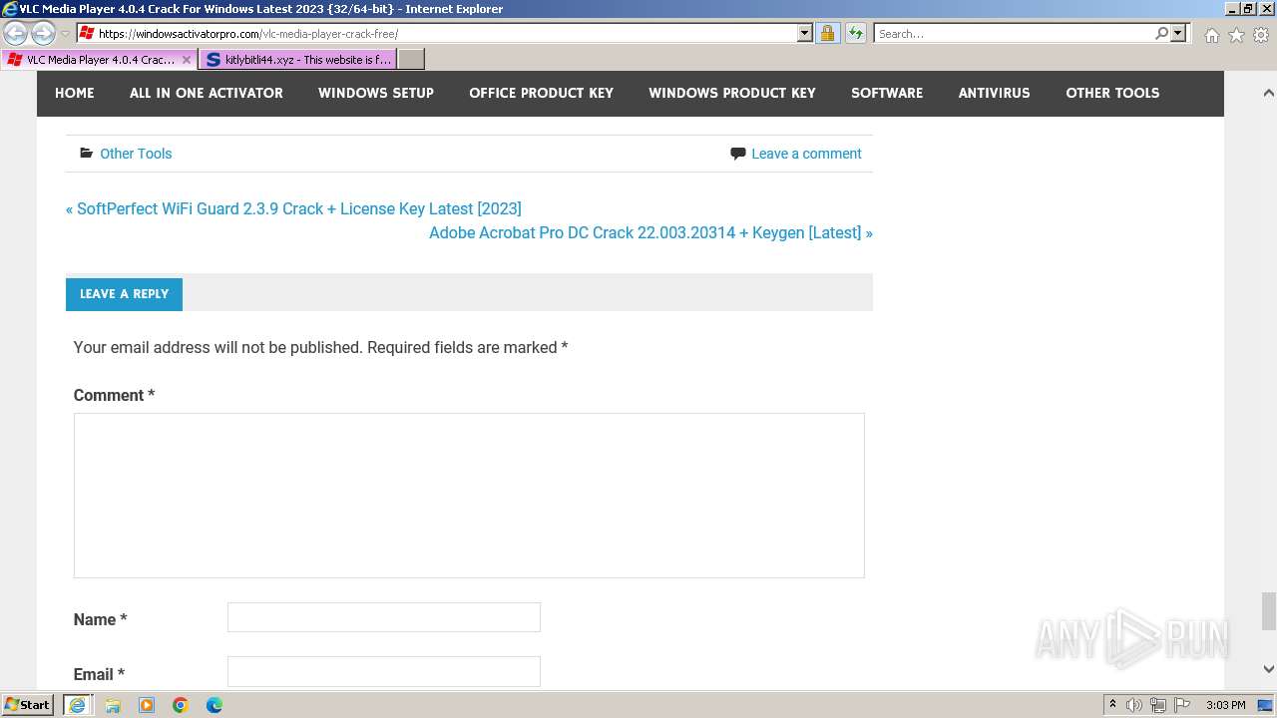Close the VLC Media Player tab
This screenshot has height=718, width=1277.
pos(187,60)
